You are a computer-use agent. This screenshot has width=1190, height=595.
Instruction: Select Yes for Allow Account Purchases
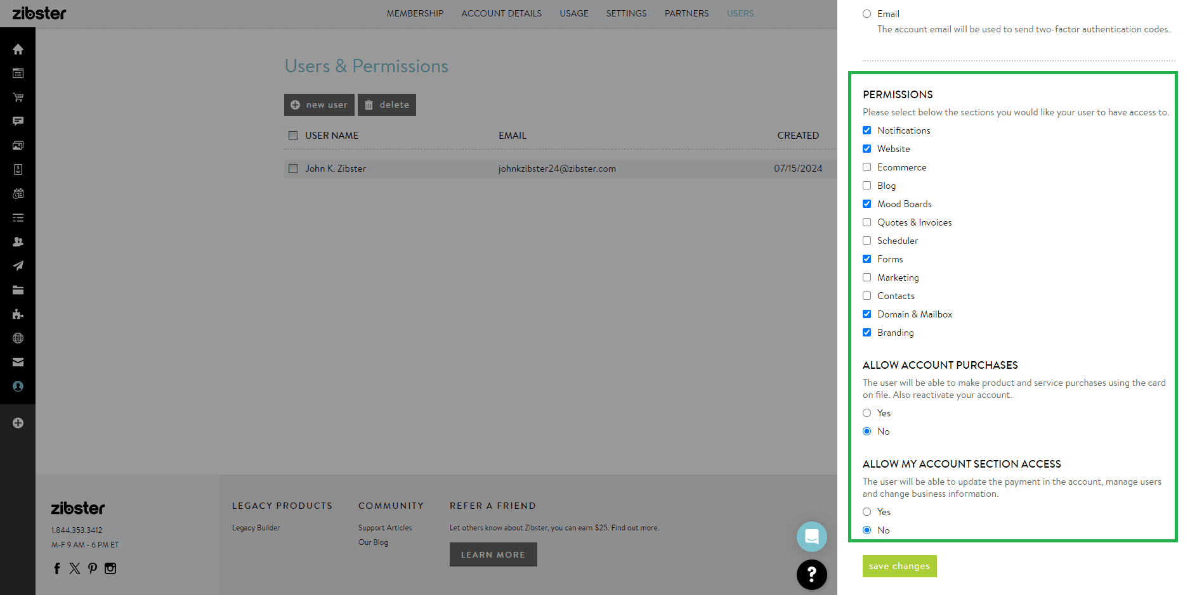point(866,413)
